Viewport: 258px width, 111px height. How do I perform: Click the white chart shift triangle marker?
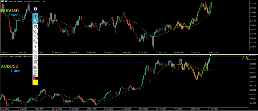[x=210, y=55]
